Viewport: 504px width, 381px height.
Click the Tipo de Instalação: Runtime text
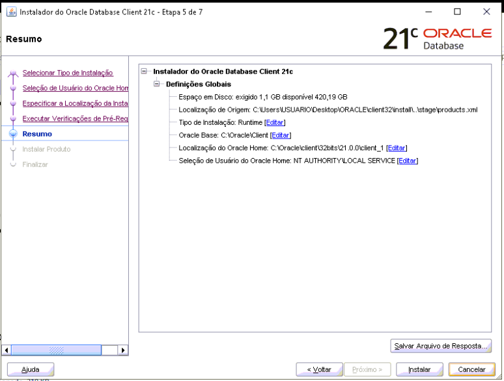(221, 122)
